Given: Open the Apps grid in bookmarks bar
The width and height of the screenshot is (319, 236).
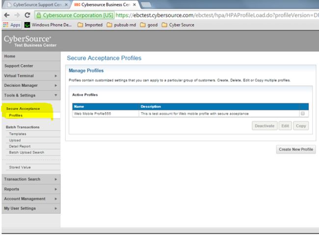Looking at the screenshot, I should tap(12, 25).
